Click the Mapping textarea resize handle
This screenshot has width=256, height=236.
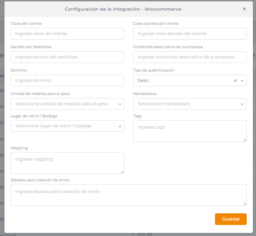(122, 171)
